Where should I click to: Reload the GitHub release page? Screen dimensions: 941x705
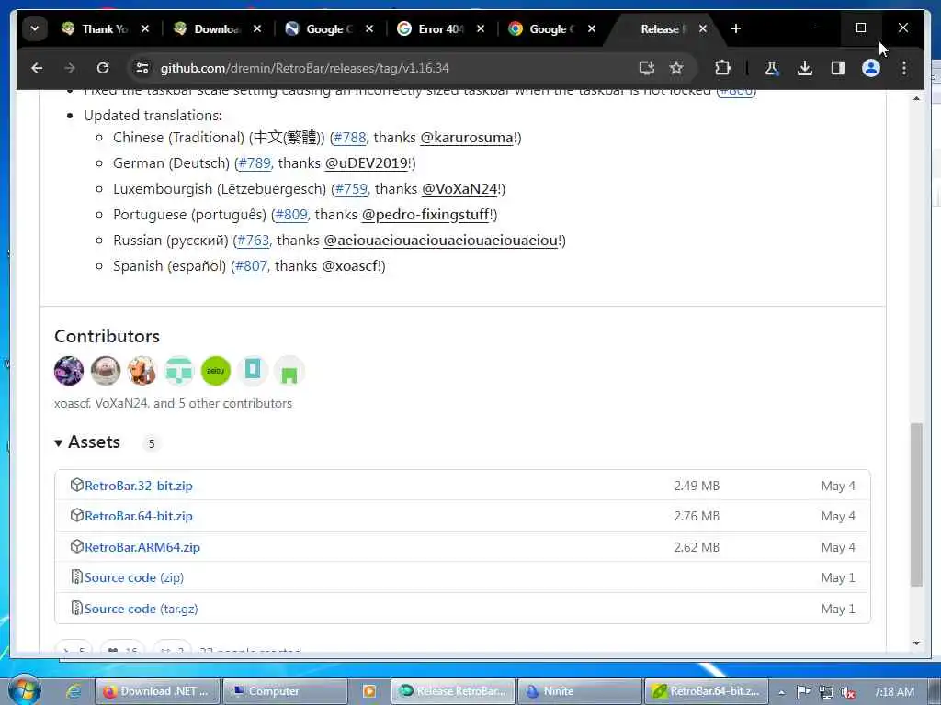103,68
